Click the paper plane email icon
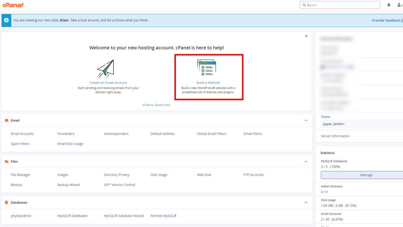403x227 pixels. 105,69
